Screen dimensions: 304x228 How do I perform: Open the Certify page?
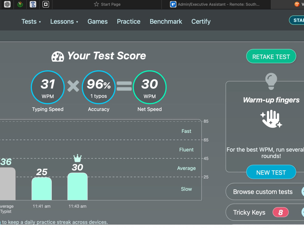(x=201, y=21)
